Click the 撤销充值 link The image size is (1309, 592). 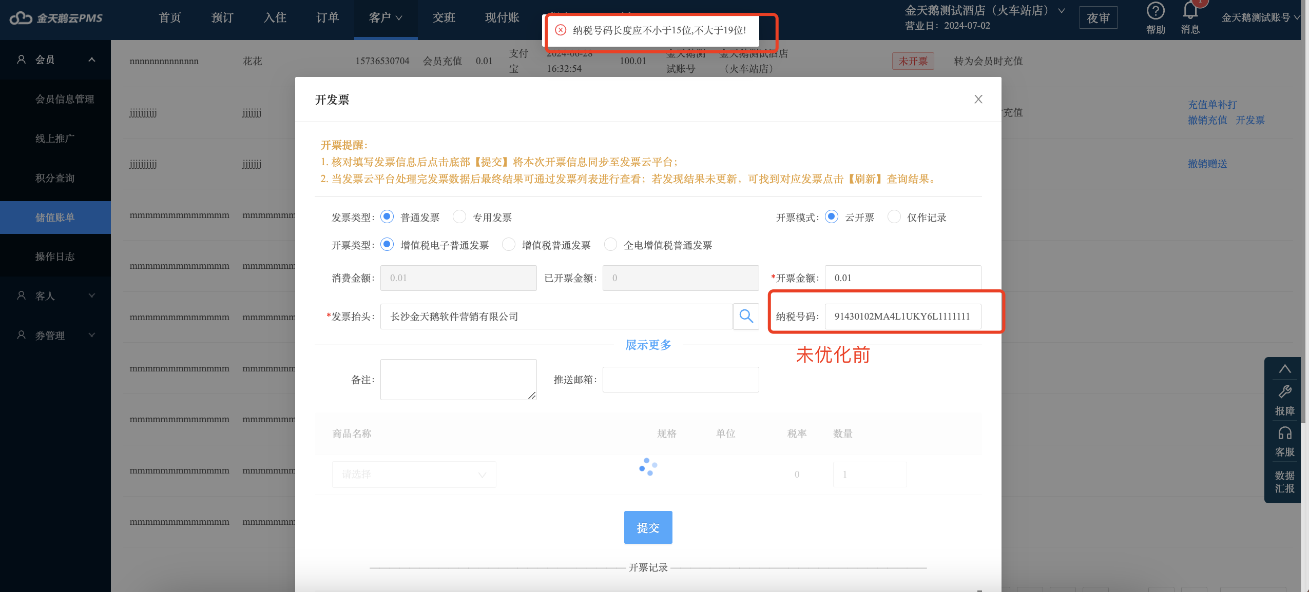point(1207,120)
